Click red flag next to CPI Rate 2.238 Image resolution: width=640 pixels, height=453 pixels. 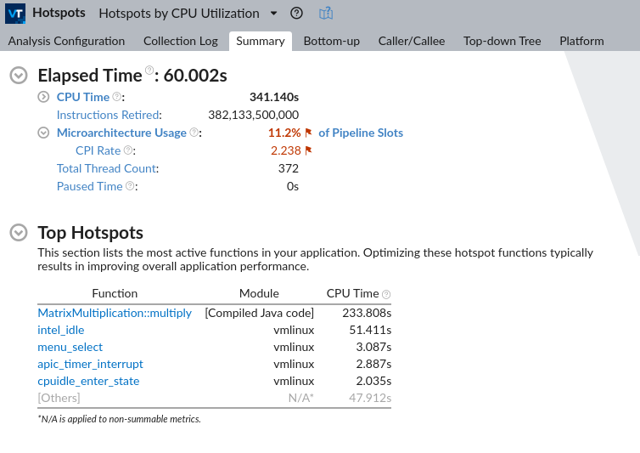tap(309, 150)
